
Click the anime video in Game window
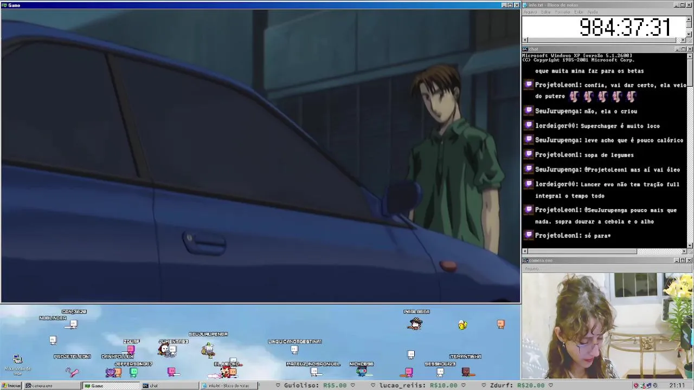pos(260,156)
